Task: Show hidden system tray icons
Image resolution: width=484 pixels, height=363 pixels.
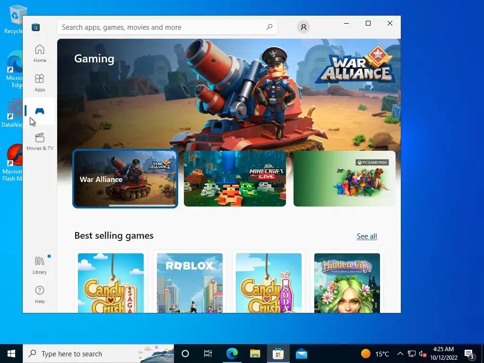Action: point(400,354)
